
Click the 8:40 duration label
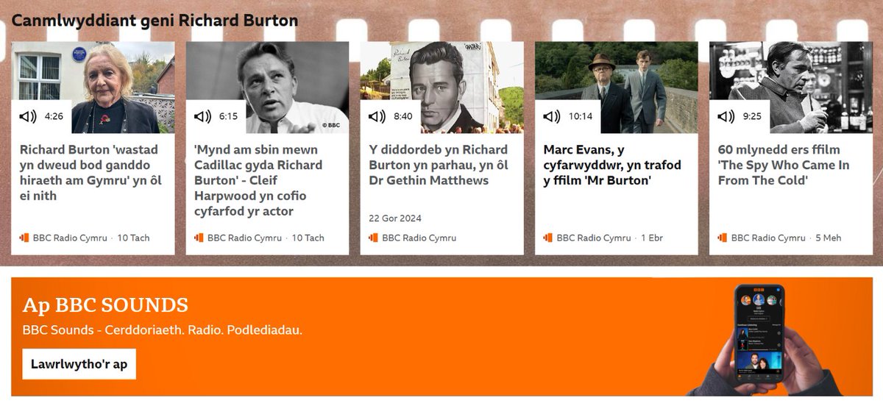click(403, 116)
